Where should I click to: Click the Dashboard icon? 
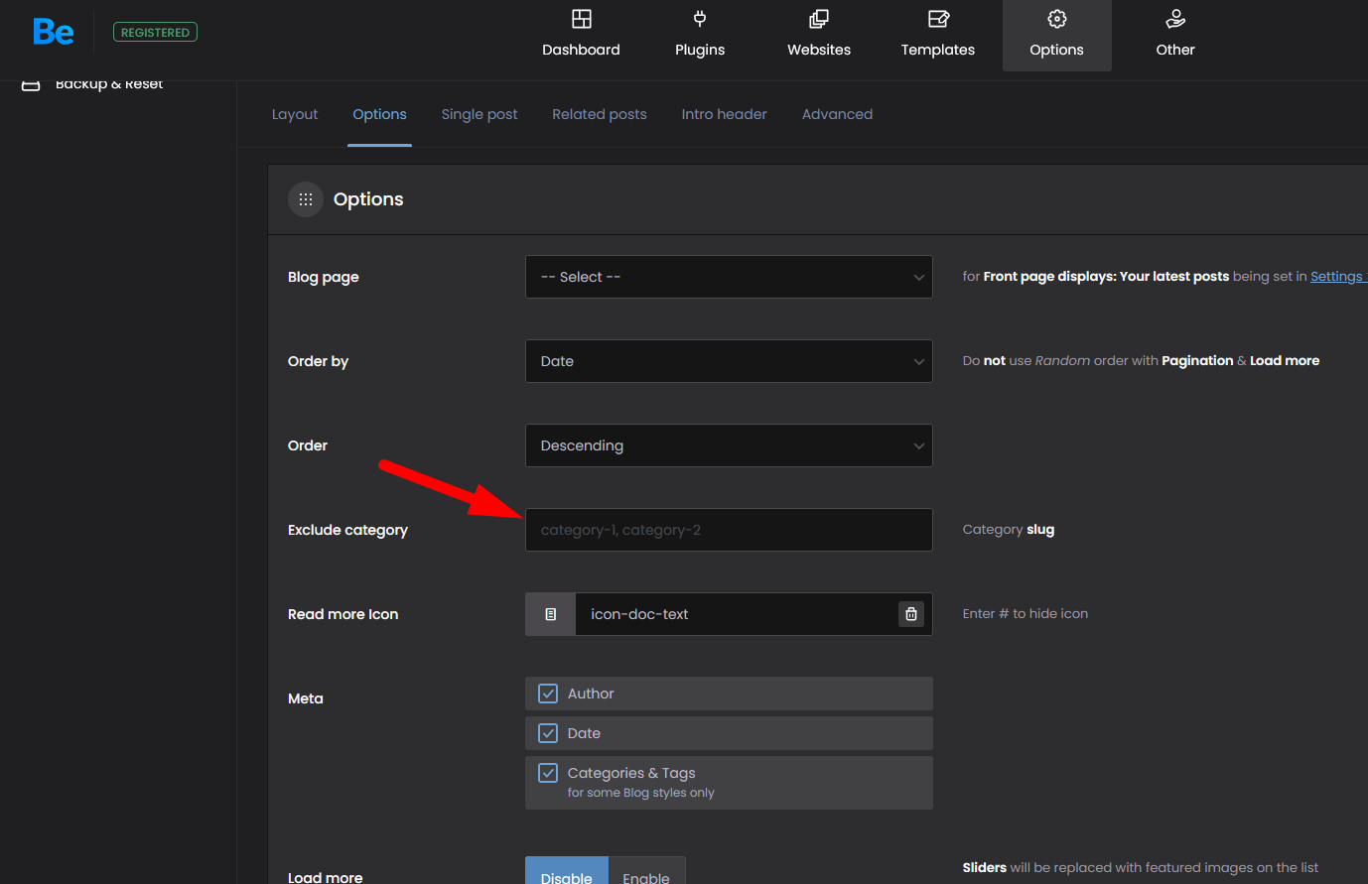click(x=582, y=19)
